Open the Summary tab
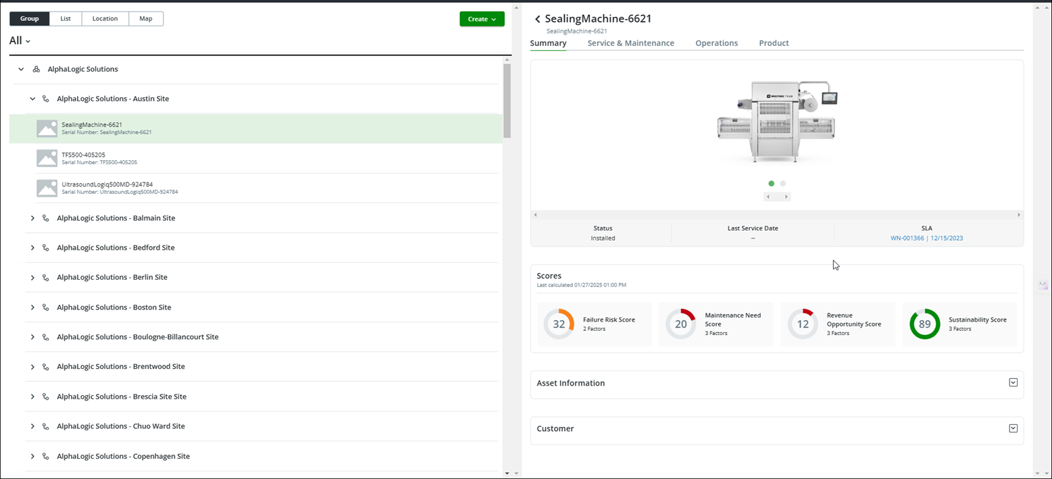The width and height of the screenshot is (1052, 479). coord(548,43)
